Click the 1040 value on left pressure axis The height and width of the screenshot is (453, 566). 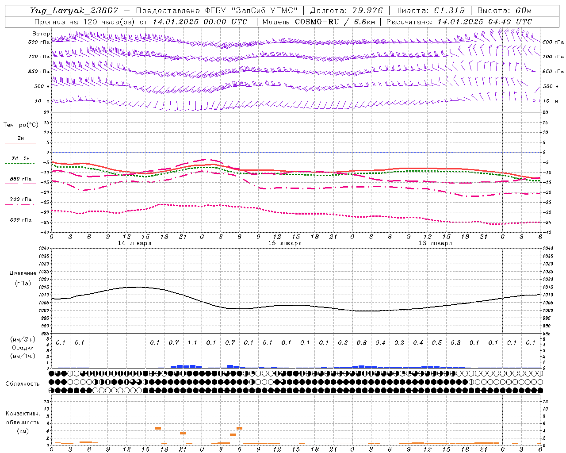[43, 248]
